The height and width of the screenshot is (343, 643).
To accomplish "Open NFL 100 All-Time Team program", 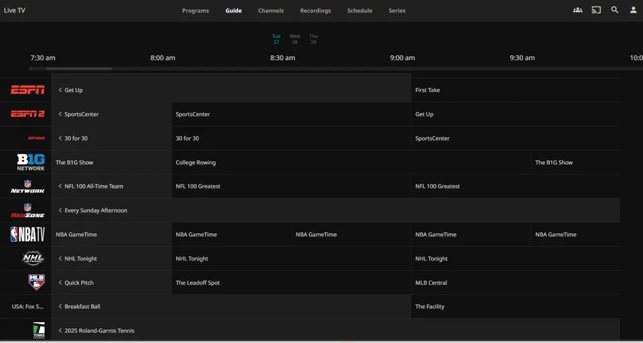I will click(112, 186).
